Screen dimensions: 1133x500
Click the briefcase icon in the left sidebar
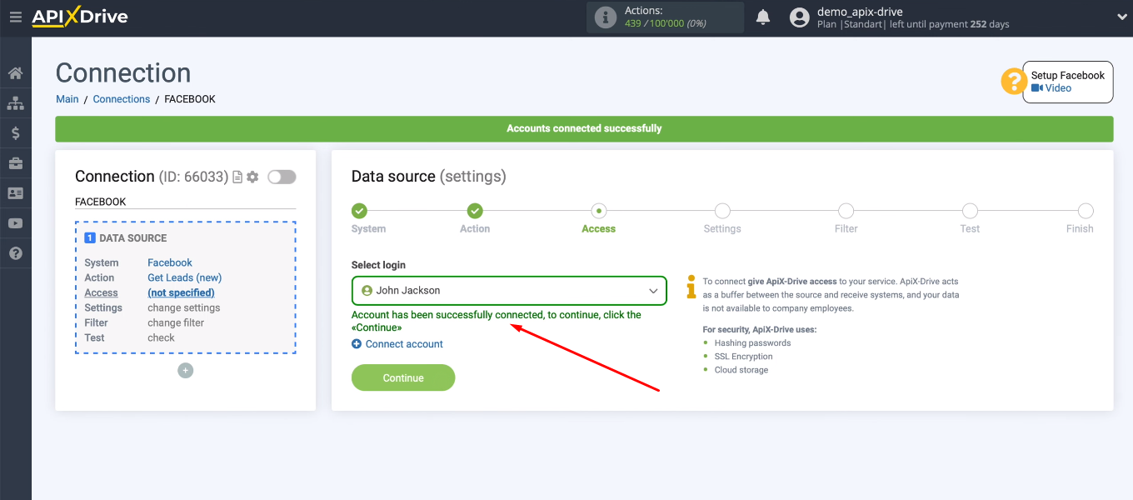15,162
